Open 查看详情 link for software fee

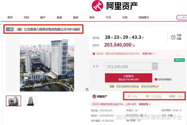click(148, 54)
